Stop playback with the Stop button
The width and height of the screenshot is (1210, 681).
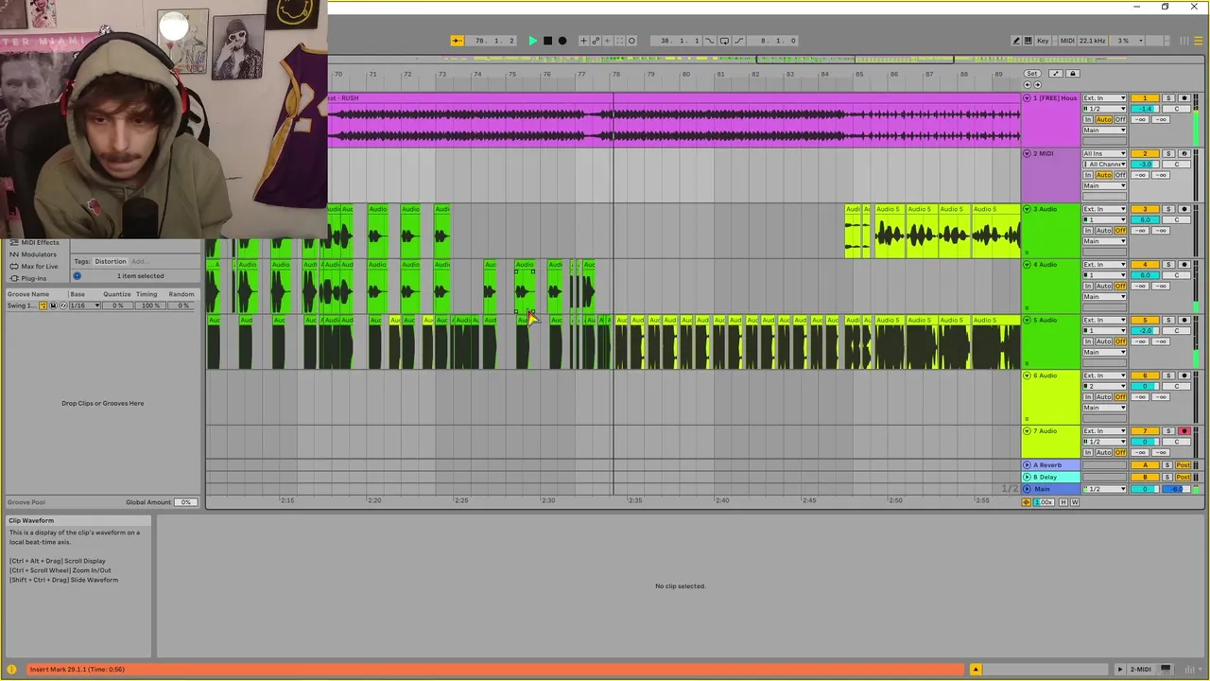point(547,41)
